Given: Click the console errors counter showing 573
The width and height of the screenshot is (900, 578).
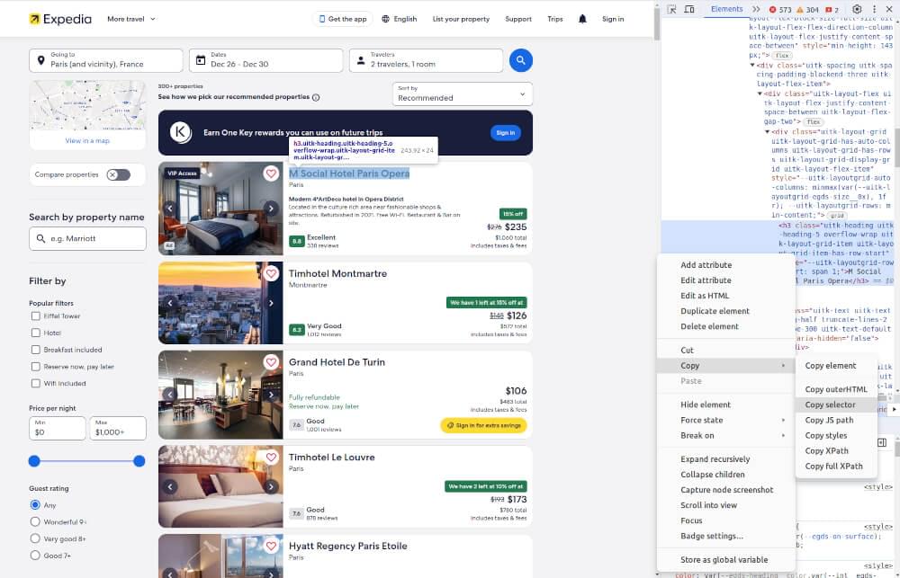Looking at the screenshot, I should click(779, 8).
